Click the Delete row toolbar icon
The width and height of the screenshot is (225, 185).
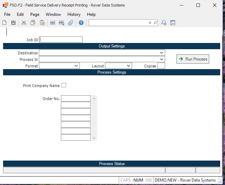coord(62,23)
